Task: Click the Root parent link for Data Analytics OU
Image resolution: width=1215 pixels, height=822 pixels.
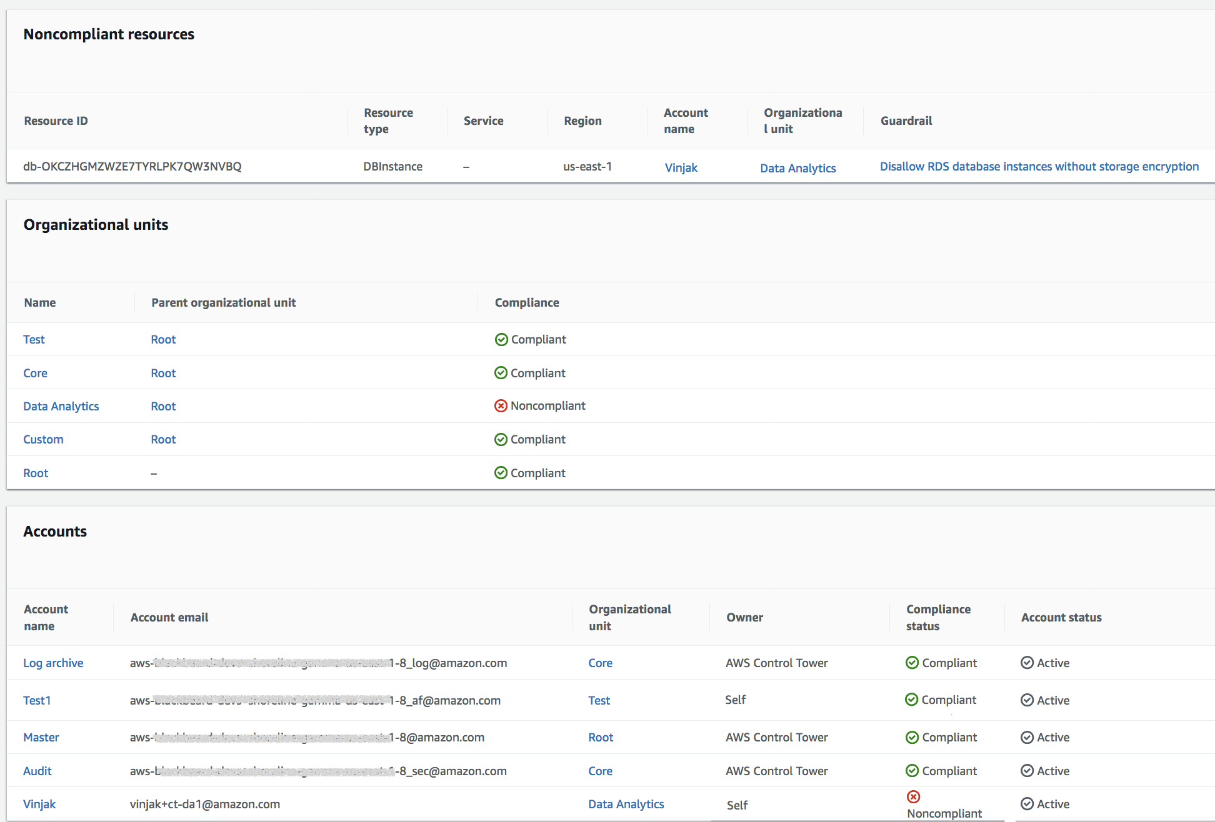Action: pos(162,406)
